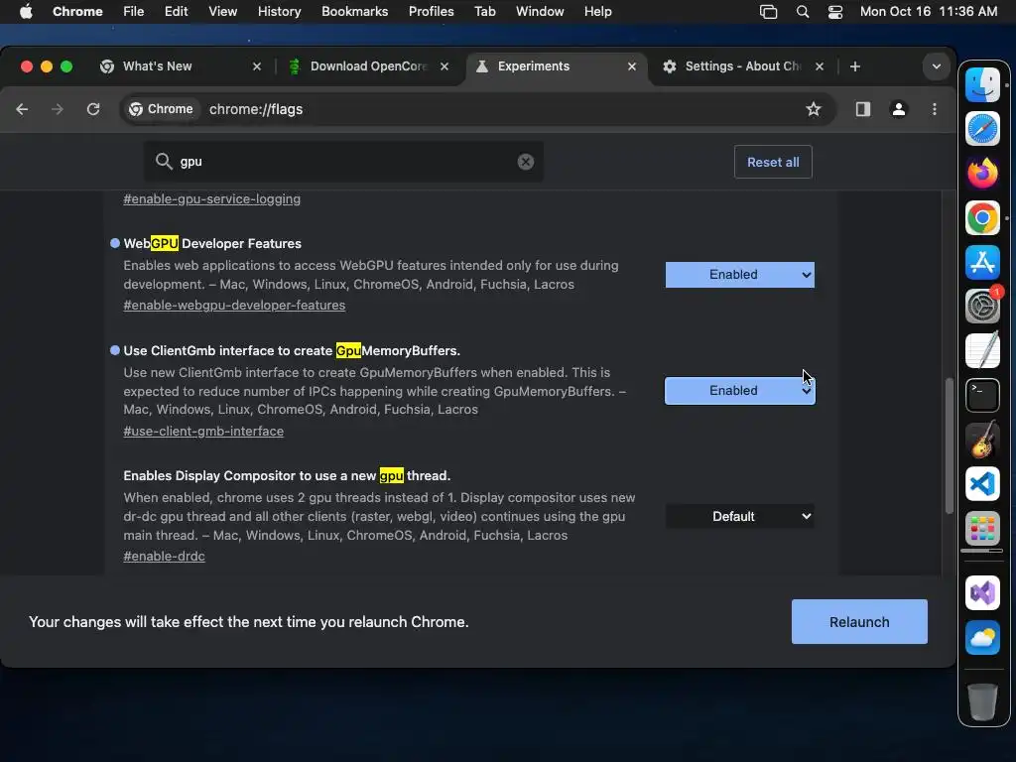Open Spotlight search in the menu bar
The width and height of the screenshot is (1016, 762).
[x=802, y=12]
